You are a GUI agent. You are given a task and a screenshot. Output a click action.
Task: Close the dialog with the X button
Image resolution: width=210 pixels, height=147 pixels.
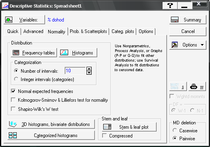pyautogui.click(x=199, y=4)
